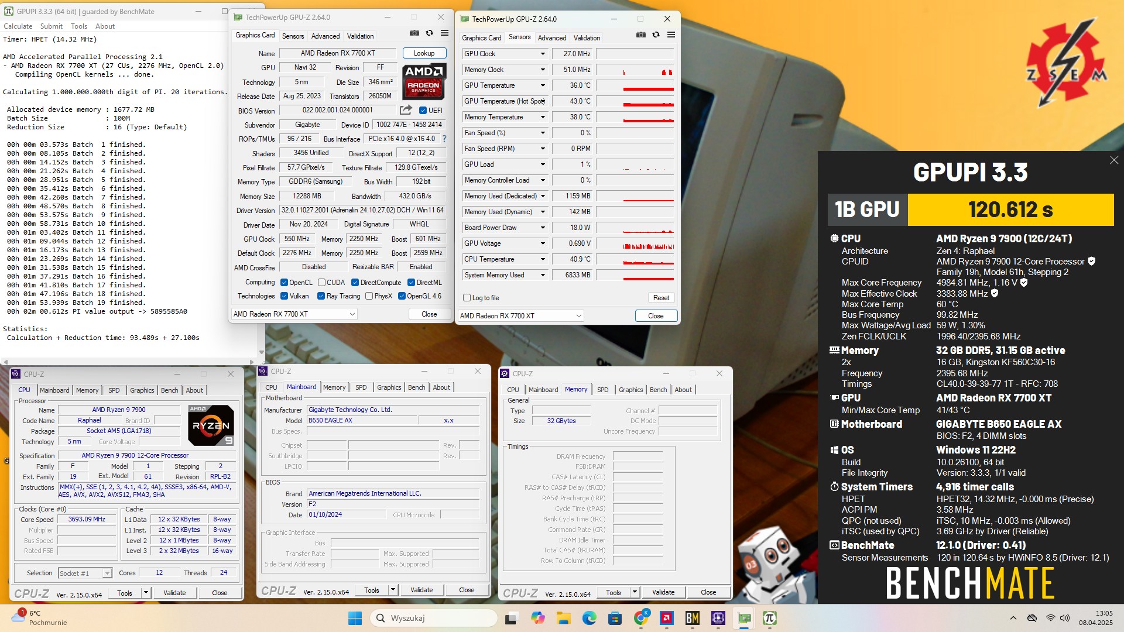The height and width of the screenshot is (632, 1124).
Task: Enable Log to file checkbox
Action: pyautogui.click(x=467, y=298)
